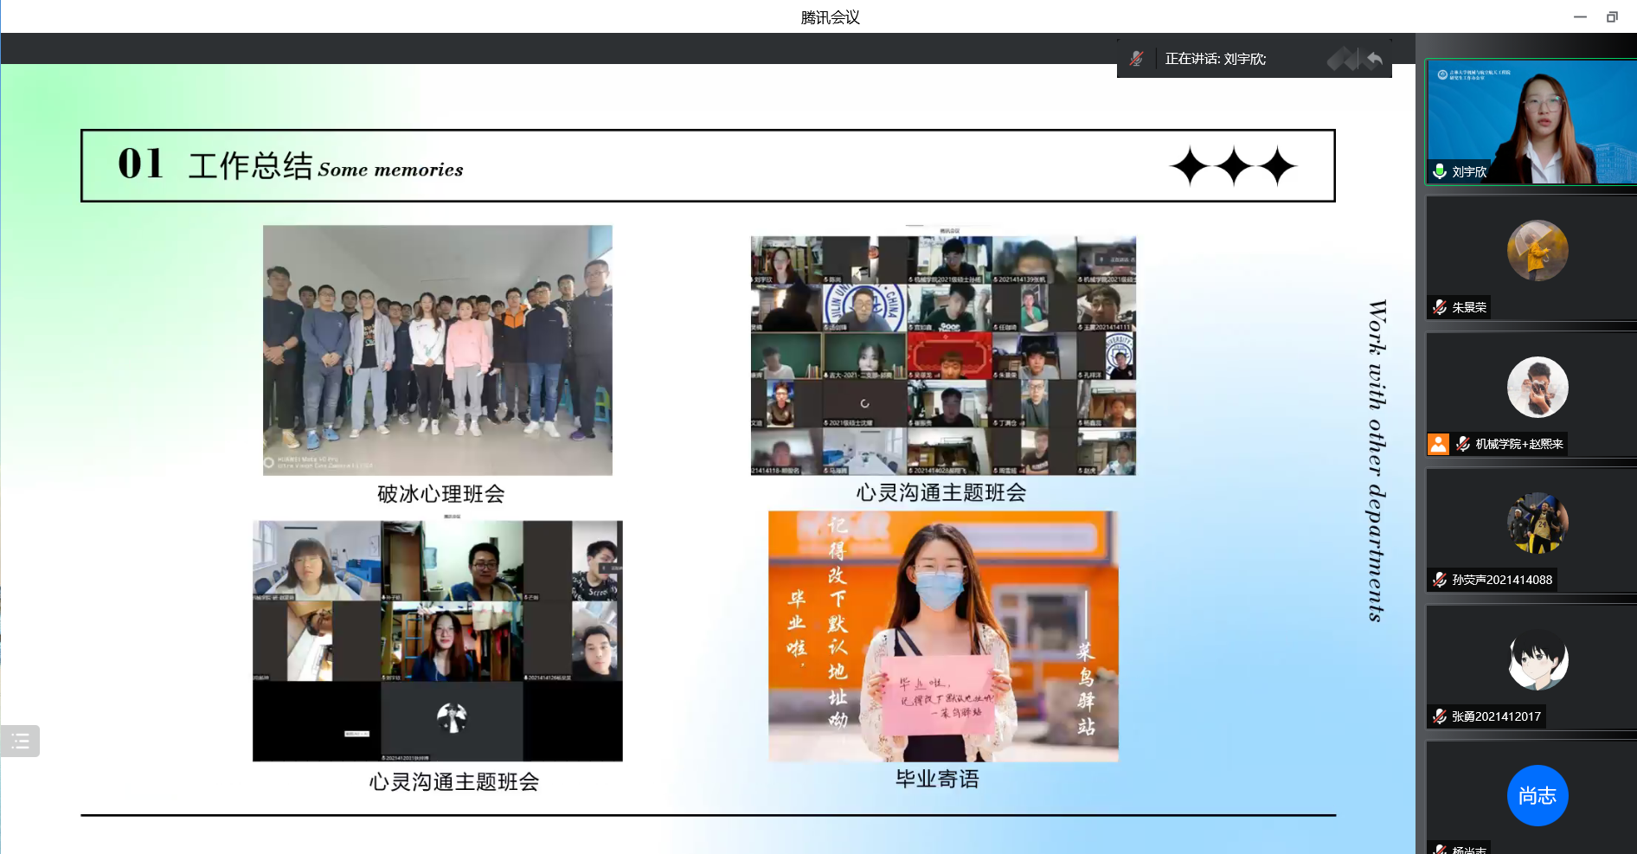Click the 孙荧声2021414088 name label
1637x854 pixels.
(x=1501, y=580)
